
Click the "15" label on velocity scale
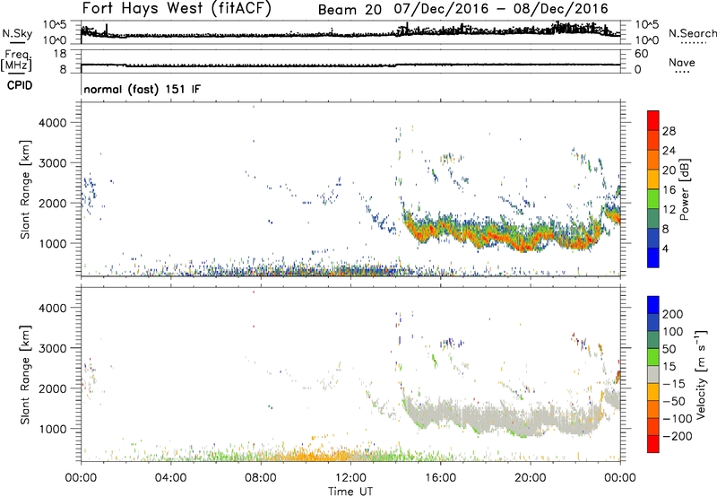(669, 366)
